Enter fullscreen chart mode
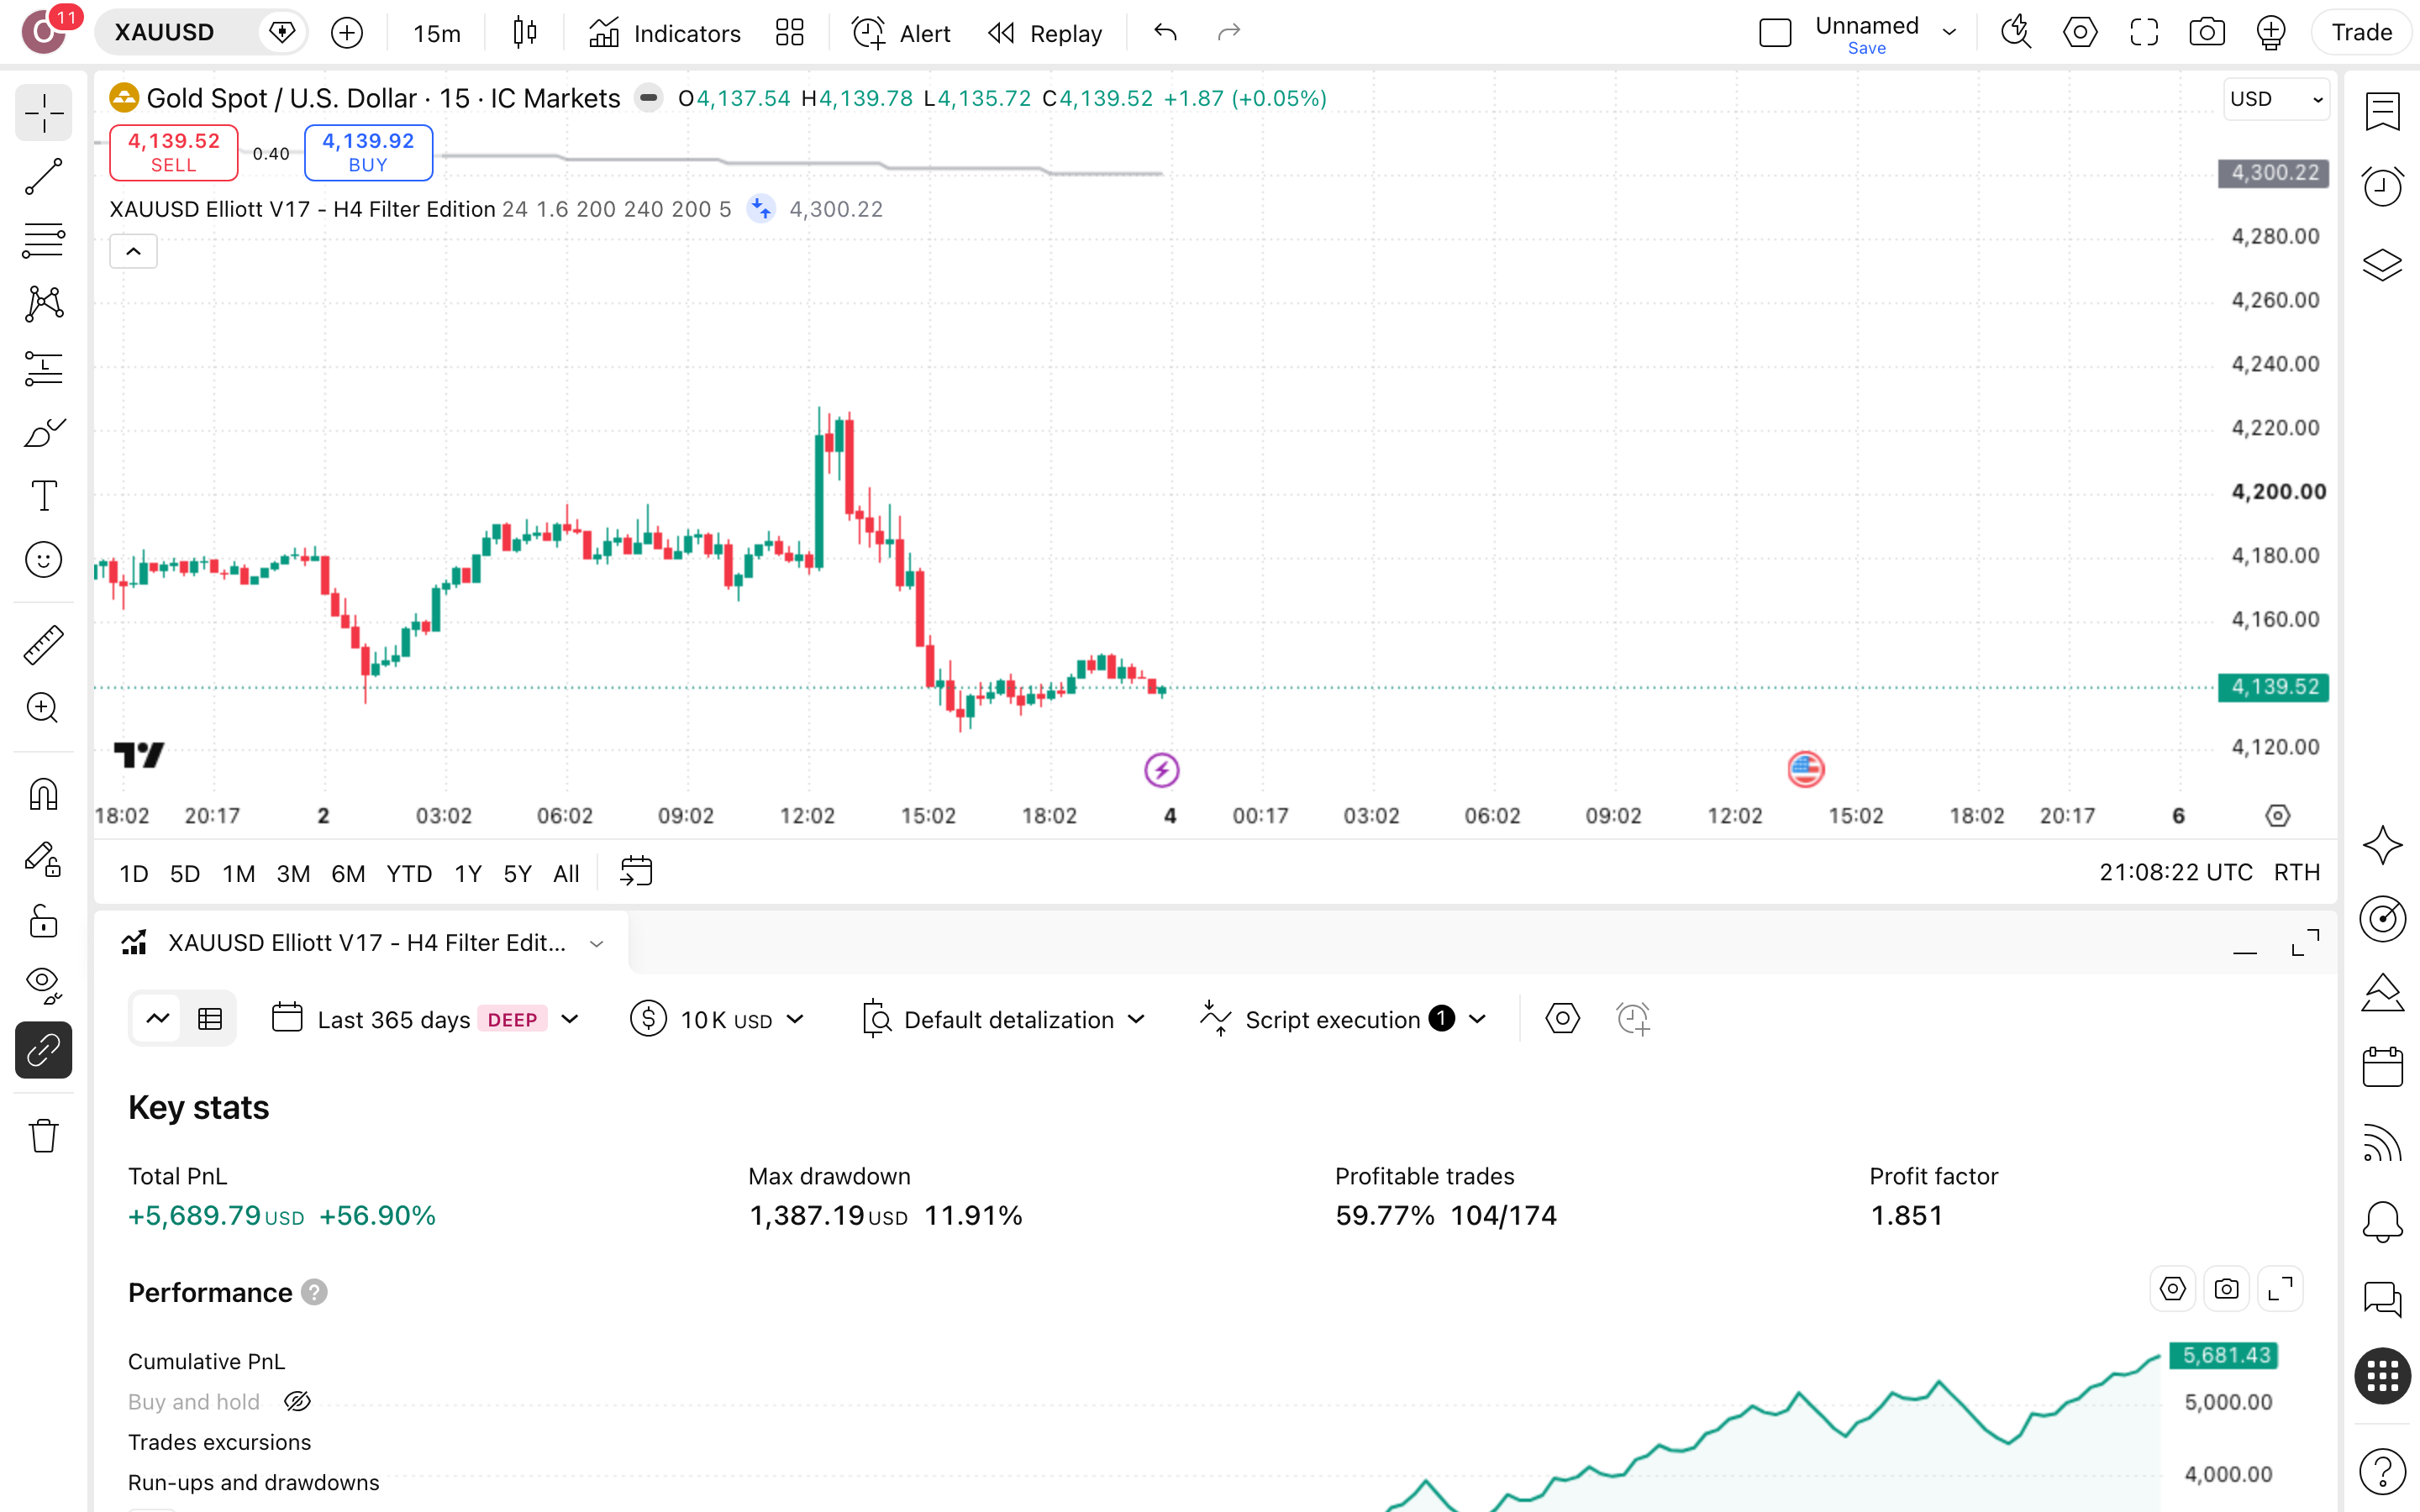This screenshot has height=1512, width=2420. pos(2144,33)
